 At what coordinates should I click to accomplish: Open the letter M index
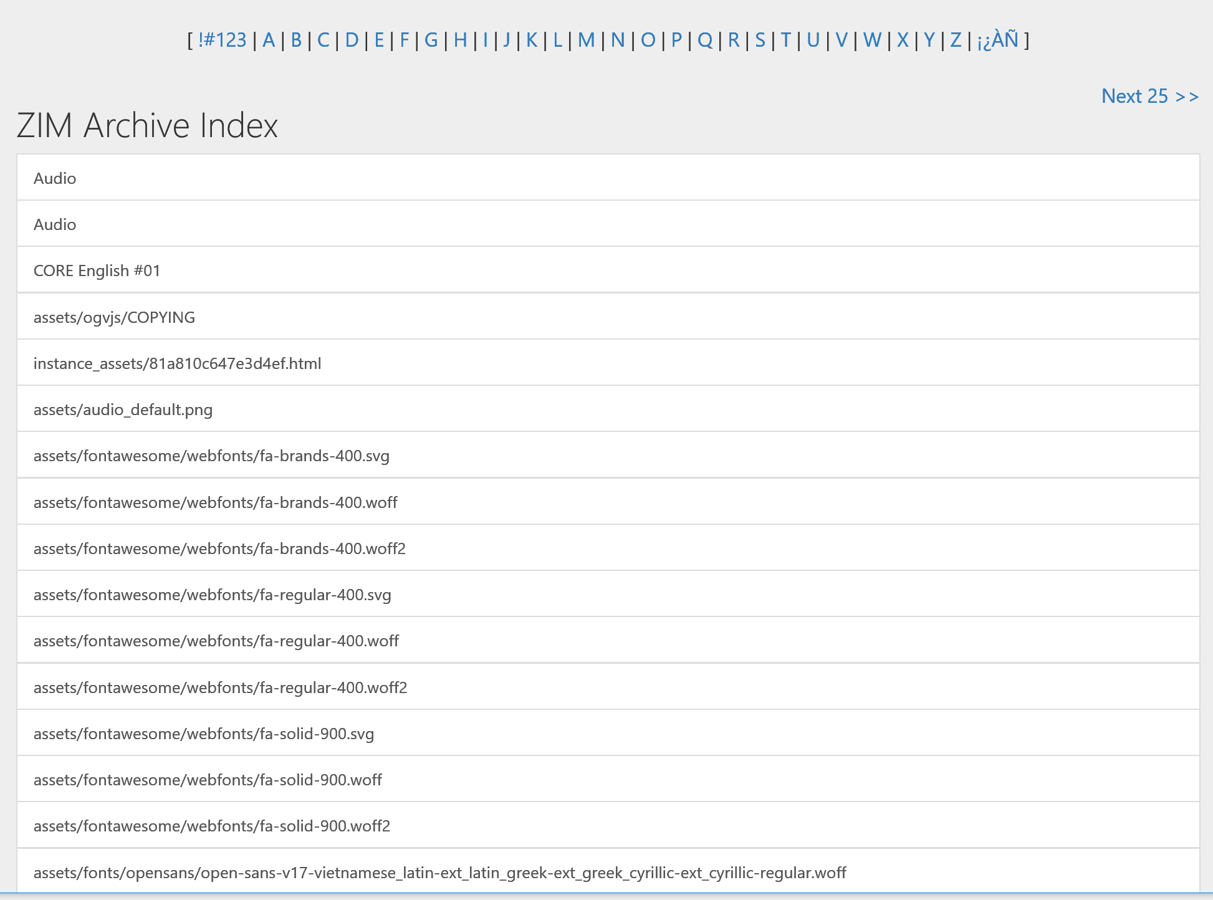tap(585, 40)
